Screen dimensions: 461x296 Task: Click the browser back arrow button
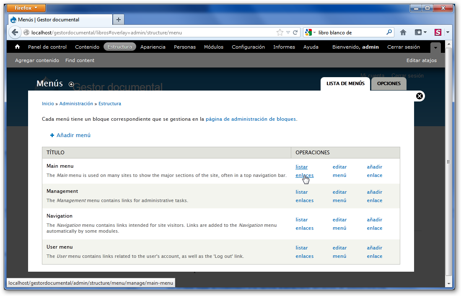click(x=15, y=32)
